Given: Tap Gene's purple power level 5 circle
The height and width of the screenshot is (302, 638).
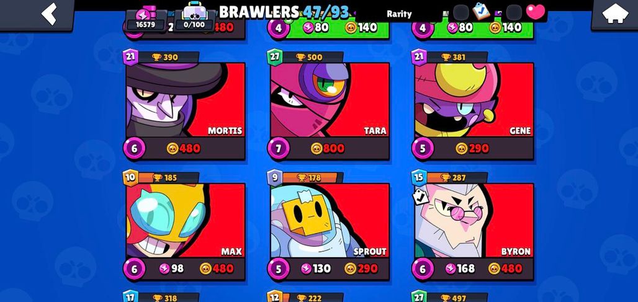Looking at the screenshot, I should click(x=423, y=149).
